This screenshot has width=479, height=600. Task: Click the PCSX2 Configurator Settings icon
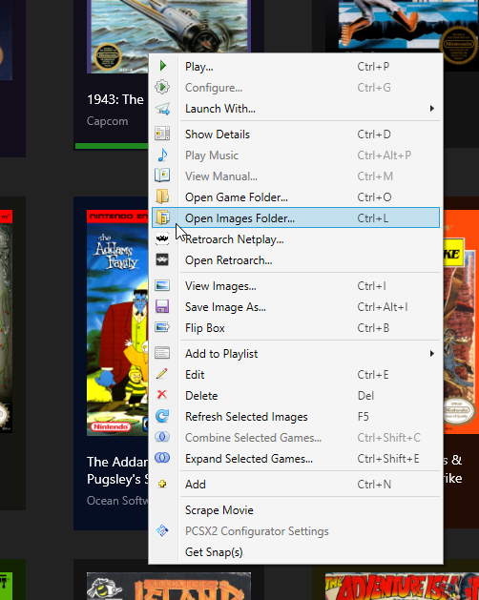pos(162,530)
